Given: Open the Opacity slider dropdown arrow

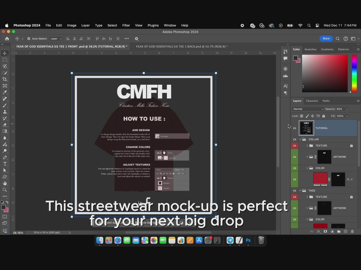Looking at the screenshot, I should [x=347, y=109].
